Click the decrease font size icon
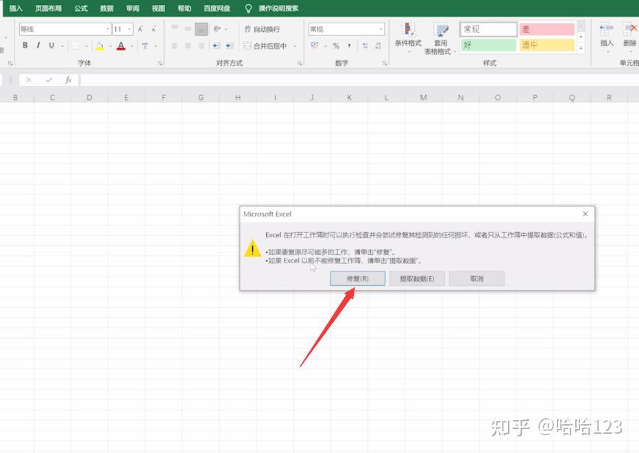 point(154,29)
